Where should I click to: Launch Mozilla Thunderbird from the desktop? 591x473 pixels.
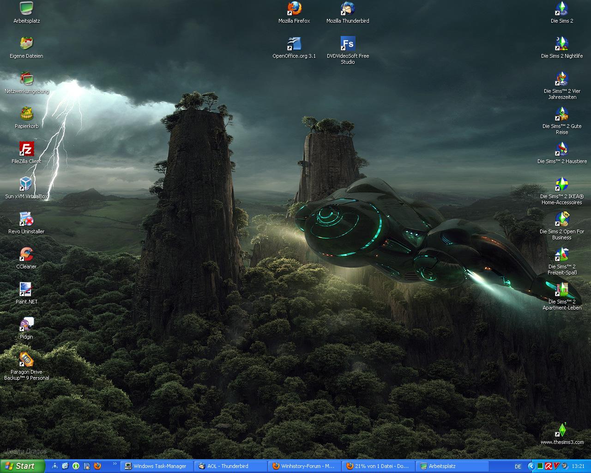[x=348, y=9]
